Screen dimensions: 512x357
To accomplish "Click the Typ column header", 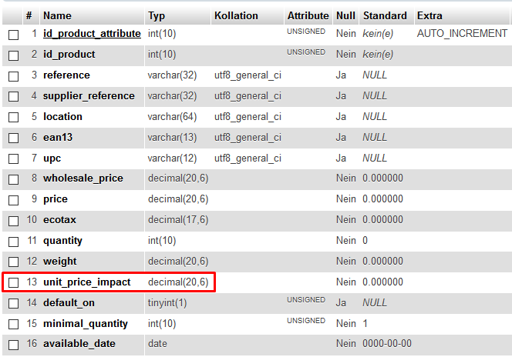I will (x=156, y=16).
